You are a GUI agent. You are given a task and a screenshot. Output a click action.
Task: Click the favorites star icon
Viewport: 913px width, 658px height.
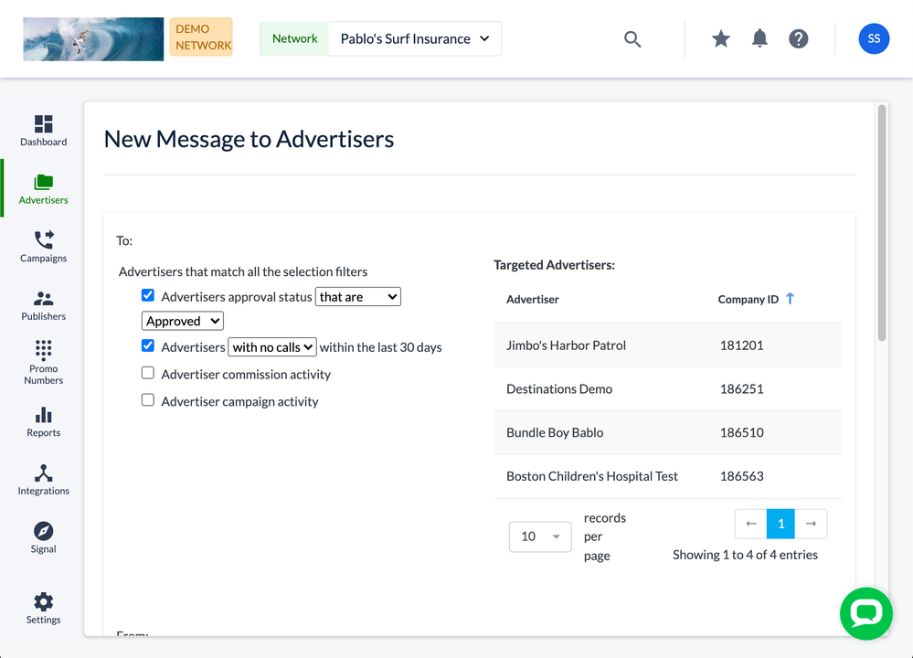coord(721,38)
